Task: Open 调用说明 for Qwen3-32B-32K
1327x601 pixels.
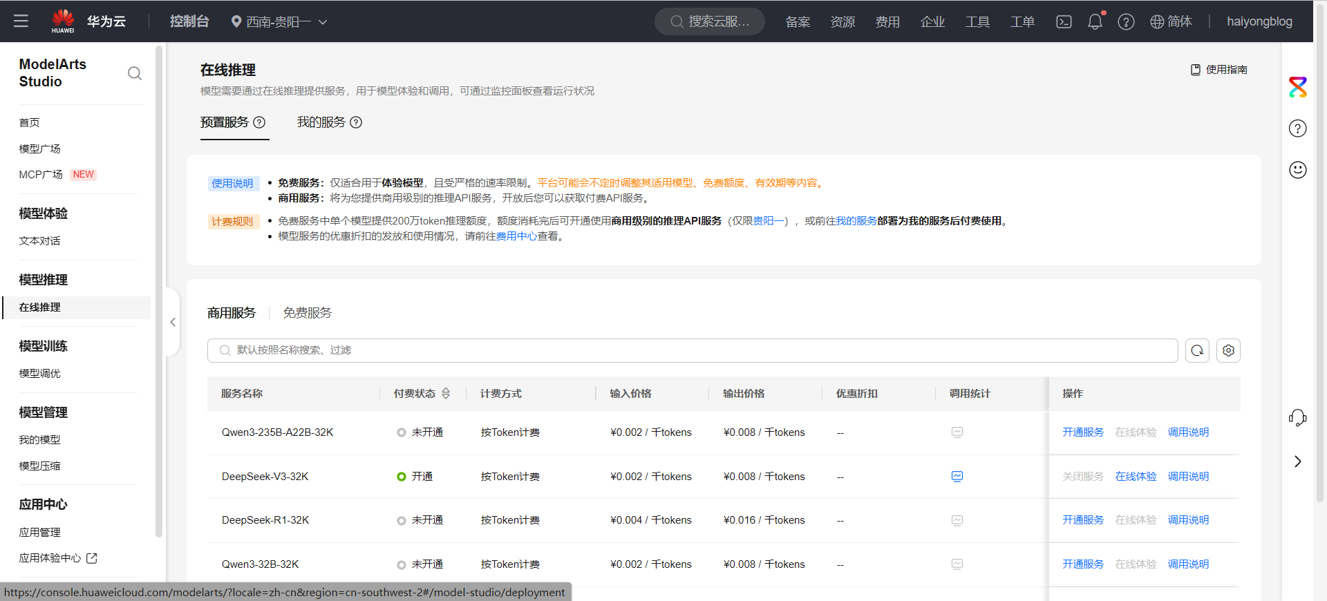Action: coord(1188,564)
